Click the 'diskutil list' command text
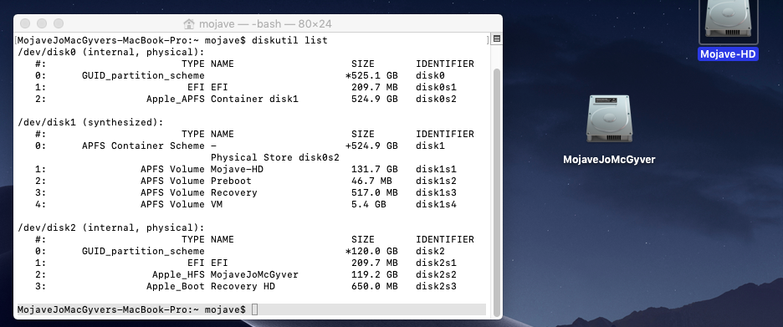The width and height of the screenshot is (783, 327). (289, 40)
